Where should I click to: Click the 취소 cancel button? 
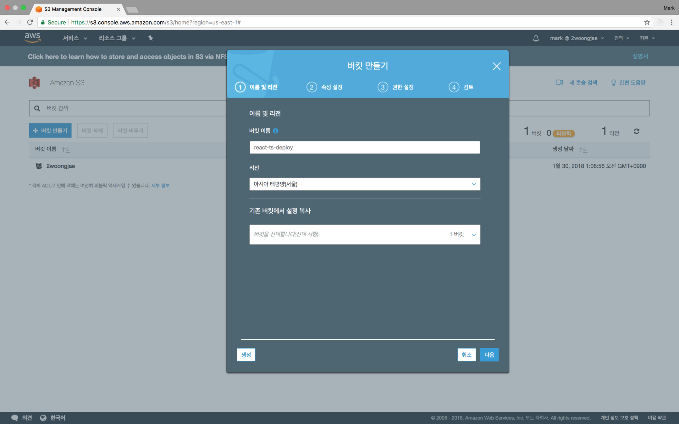pos(466,355)
